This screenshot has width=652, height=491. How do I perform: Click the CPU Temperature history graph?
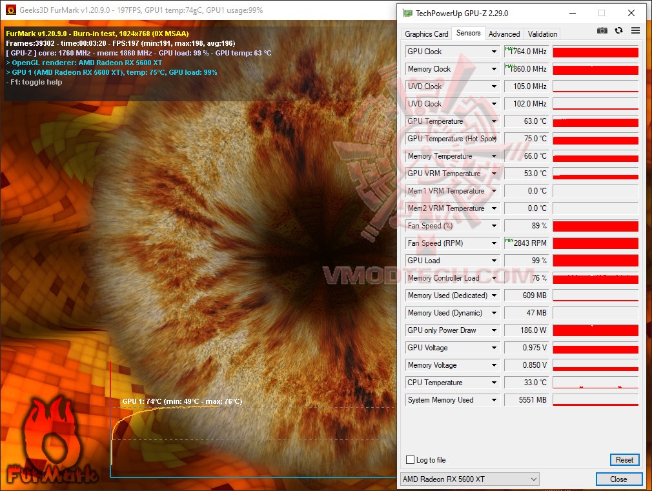click(595, 383)
